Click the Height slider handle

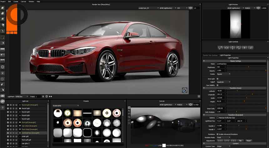[x=244, y=101]
